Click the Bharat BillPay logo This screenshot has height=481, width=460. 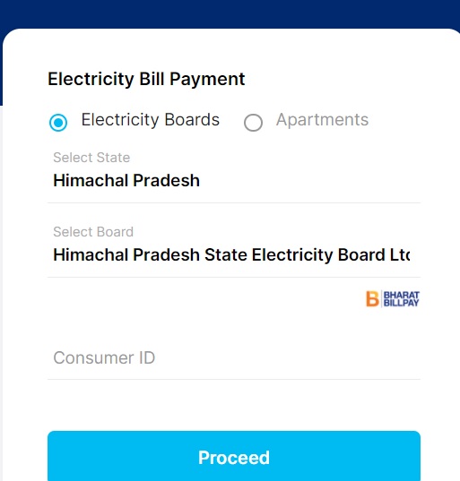(393, 298)
